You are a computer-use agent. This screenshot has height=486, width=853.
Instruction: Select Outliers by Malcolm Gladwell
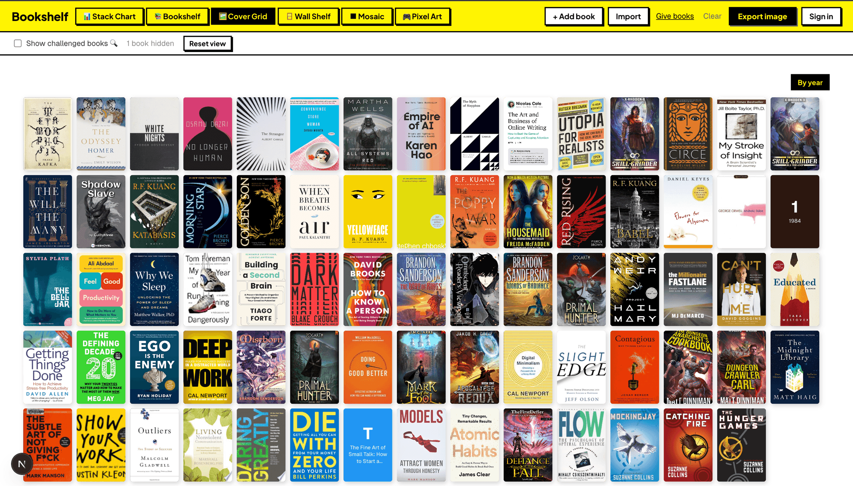click(154, 445)
